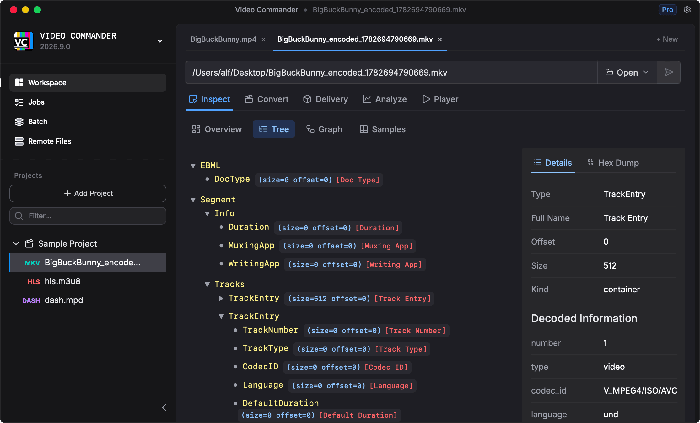Click the Kind value container
The width and height of the screenshot is (700, 423).
622,290
